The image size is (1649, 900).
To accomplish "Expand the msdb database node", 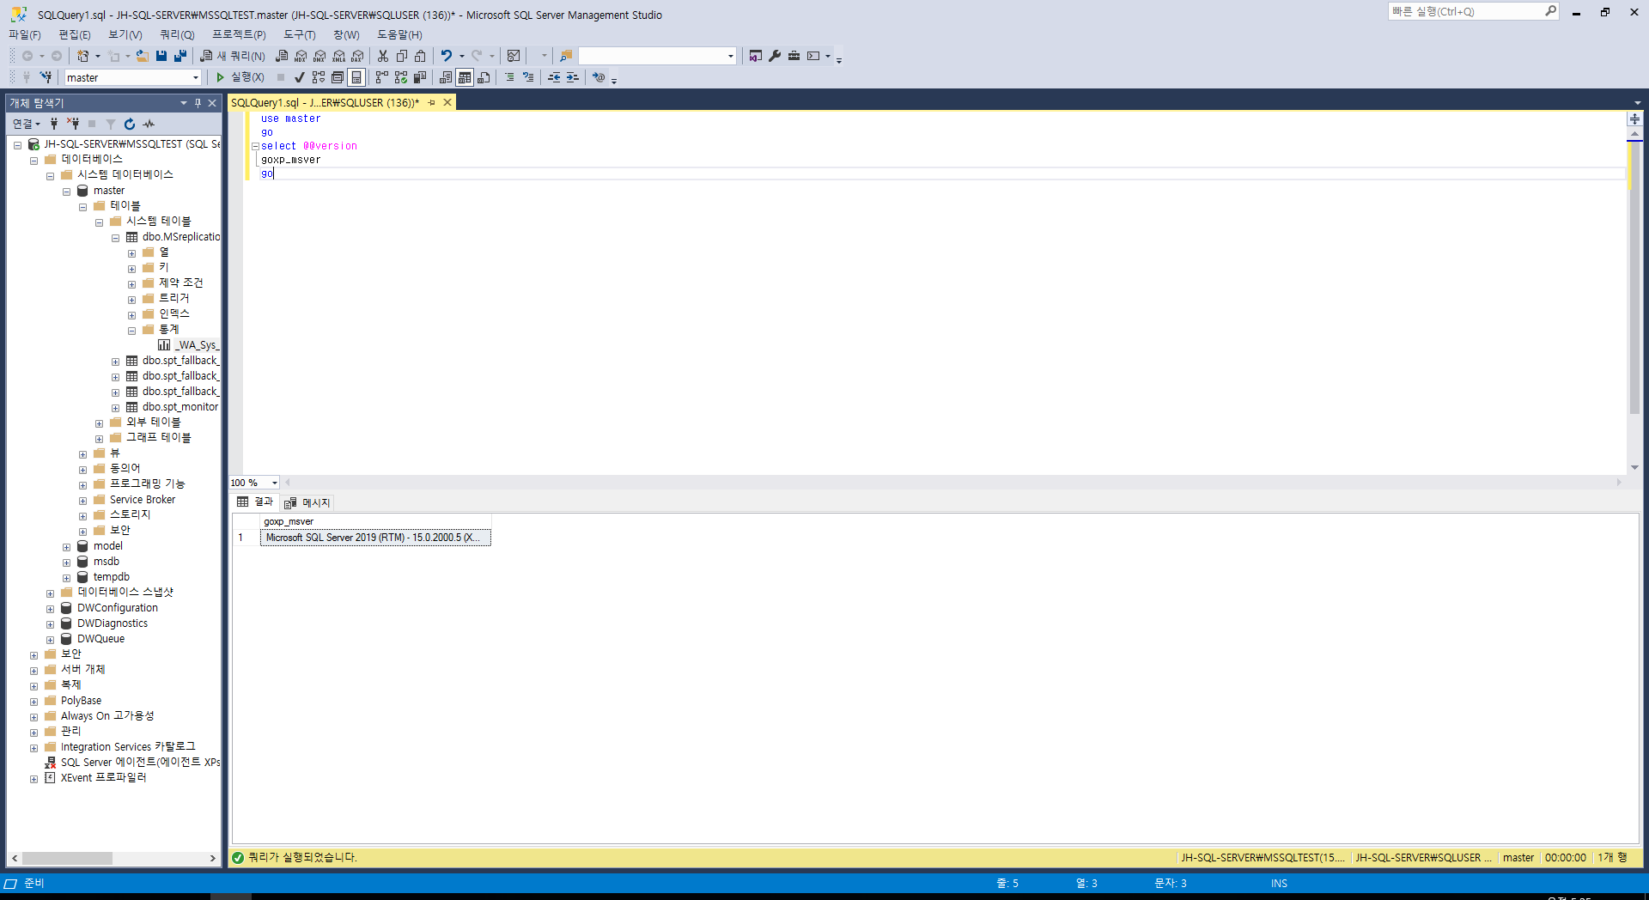I will click(x=66, y=562).
